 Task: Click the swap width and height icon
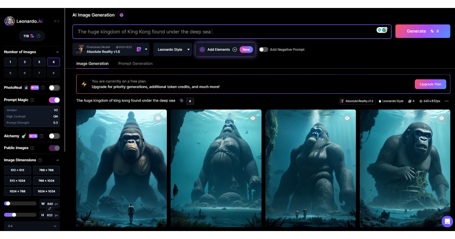[49, 209]
